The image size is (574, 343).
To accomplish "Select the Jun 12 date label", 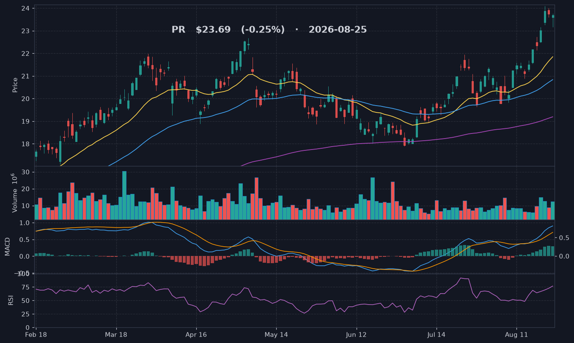I will [356, 335].
